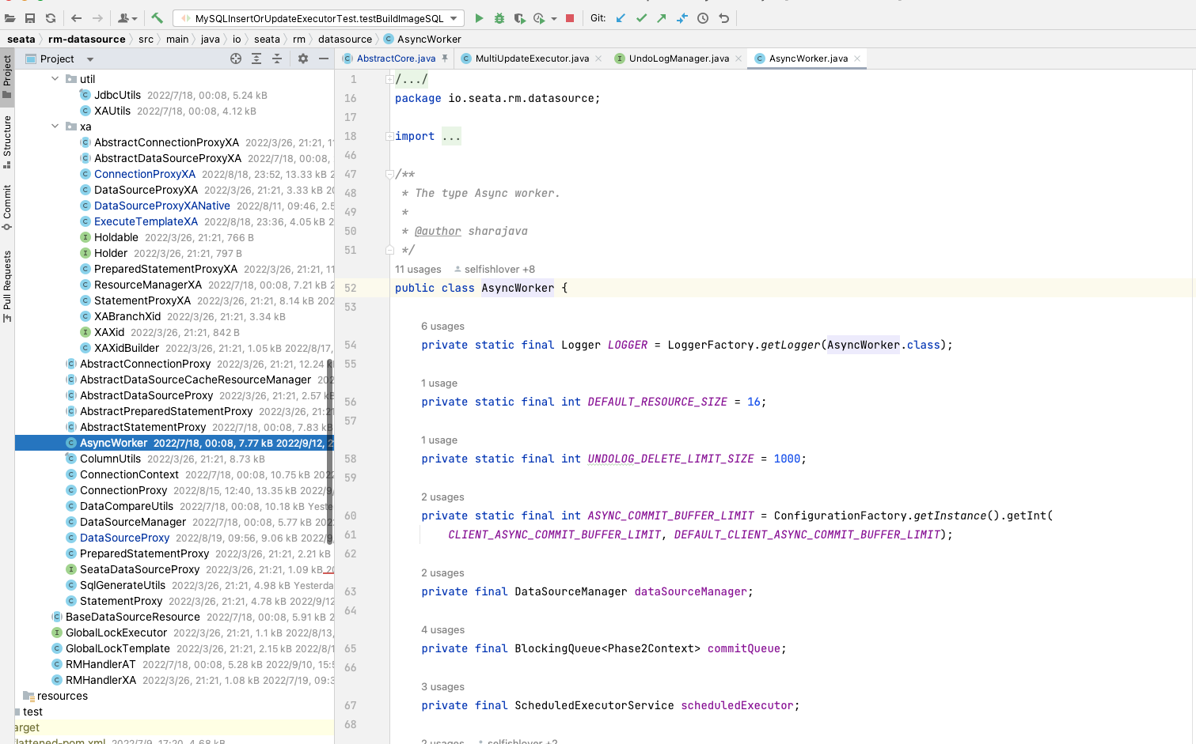Open Project panel settings gear

click(302, 59)
